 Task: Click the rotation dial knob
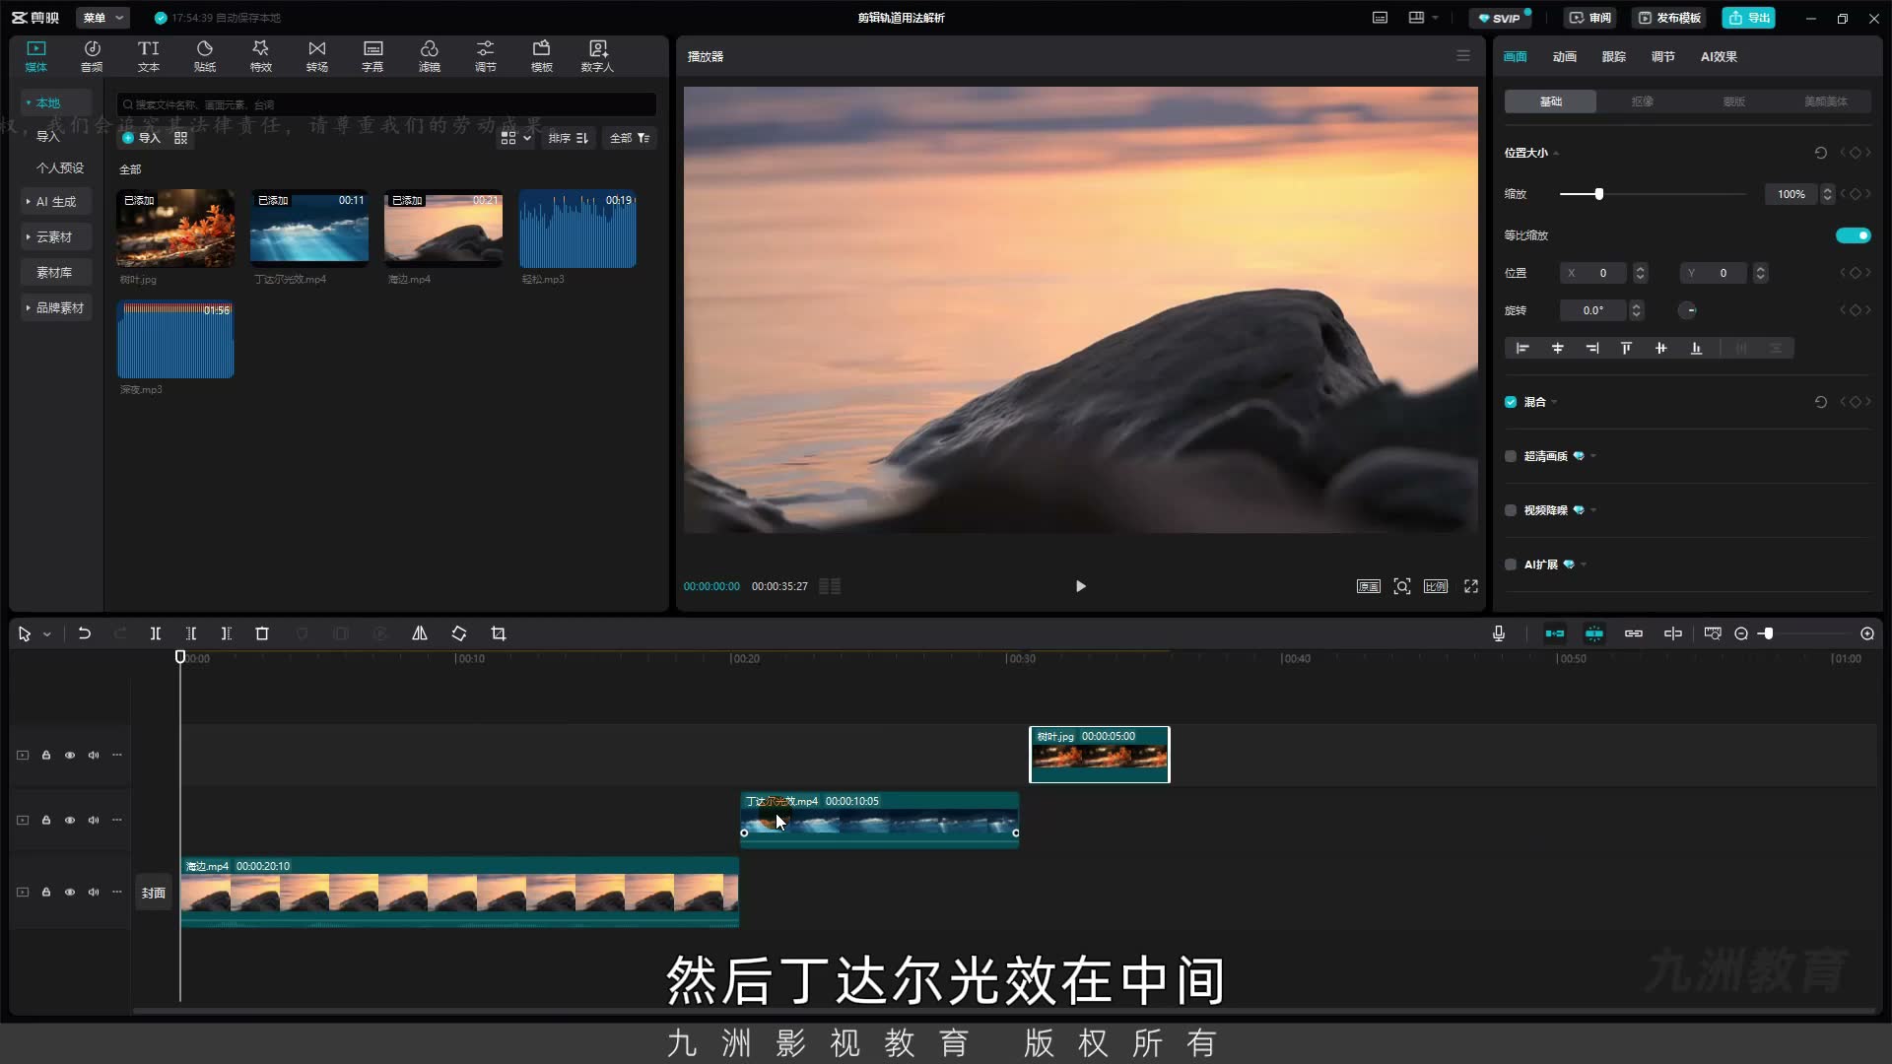1688,310
